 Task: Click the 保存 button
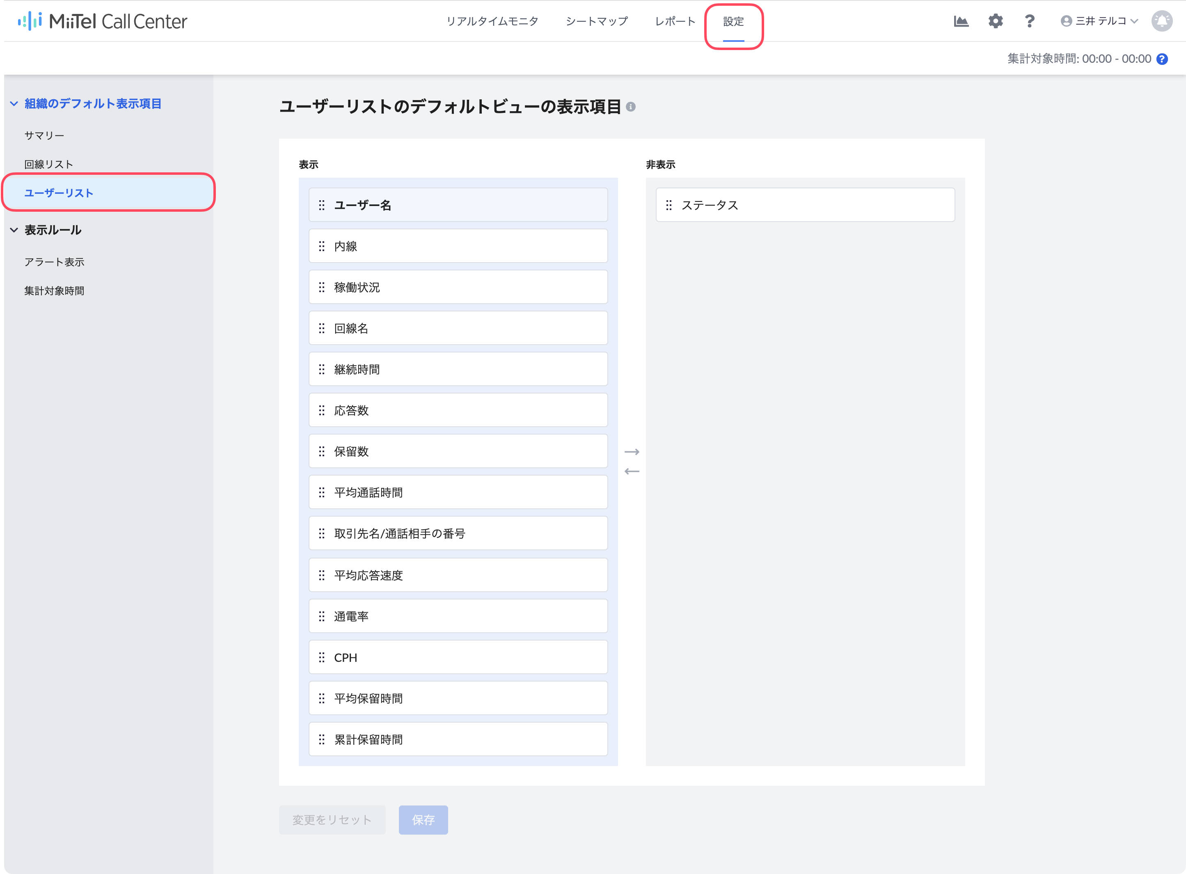point(423,819)
